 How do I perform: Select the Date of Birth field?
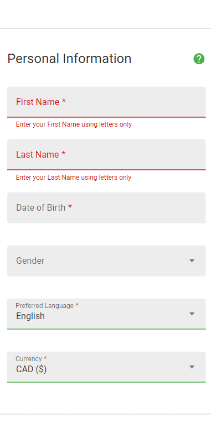click(106, 207)
